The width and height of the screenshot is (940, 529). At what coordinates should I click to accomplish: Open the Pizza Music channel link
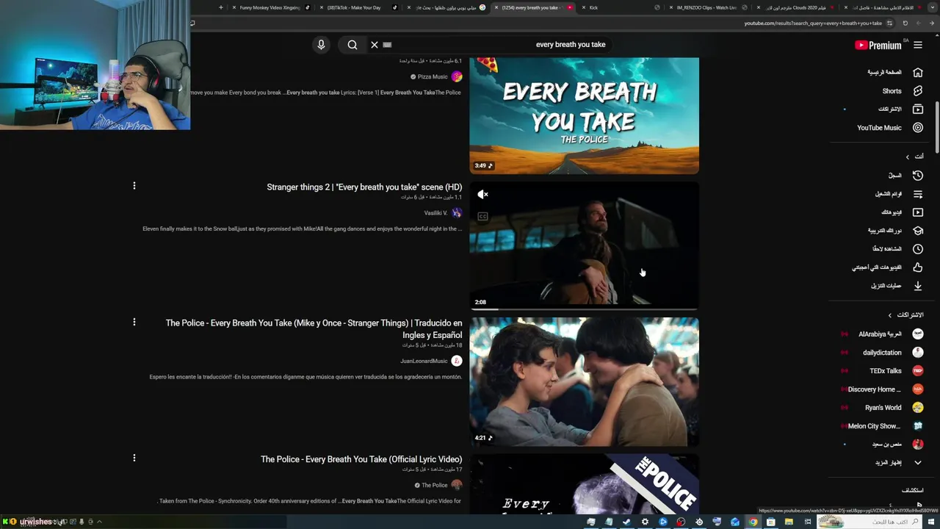[x=433, y=76]
